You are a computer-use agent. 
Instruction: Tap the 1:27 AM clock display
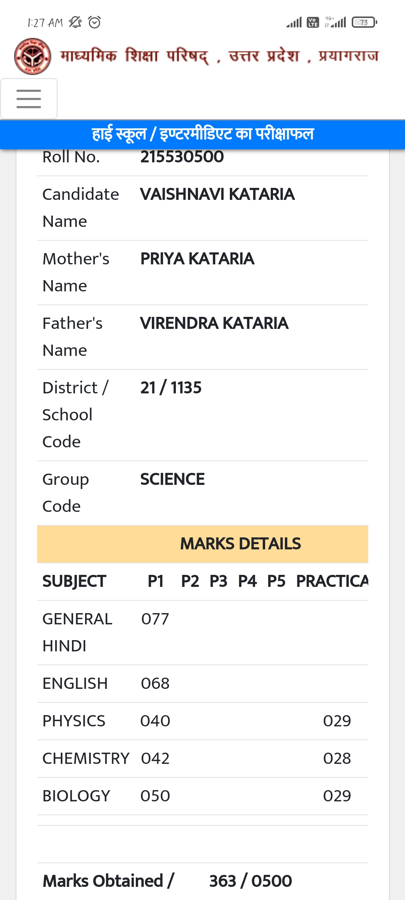[x=45, y=23]
